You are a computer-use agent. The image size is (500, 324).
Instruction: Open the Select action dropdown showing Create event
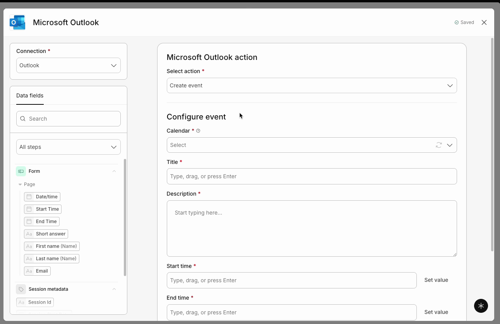point(312,85)
